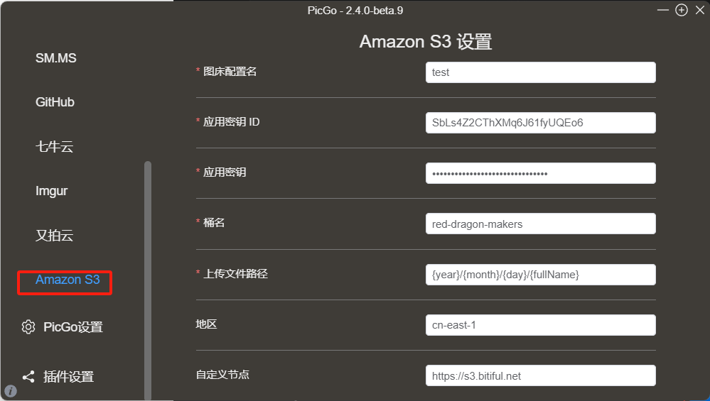
Task: Click the 插件设置 share icon
Action: point(28,377)
